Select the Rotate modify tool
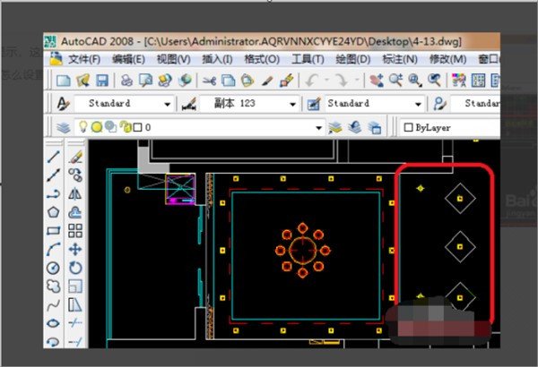538x367 pixels. [x=75, y=268]
